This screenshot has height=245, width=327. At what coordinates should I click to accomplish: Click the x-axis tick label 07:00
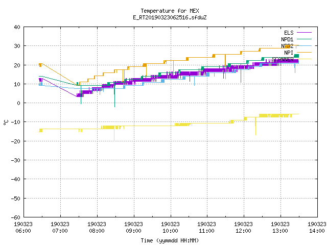click(60, 231)
